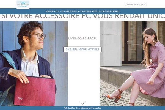Click the glass door behind the woman
This screenshot has height=110, width=165.
(x=134, y=42)
